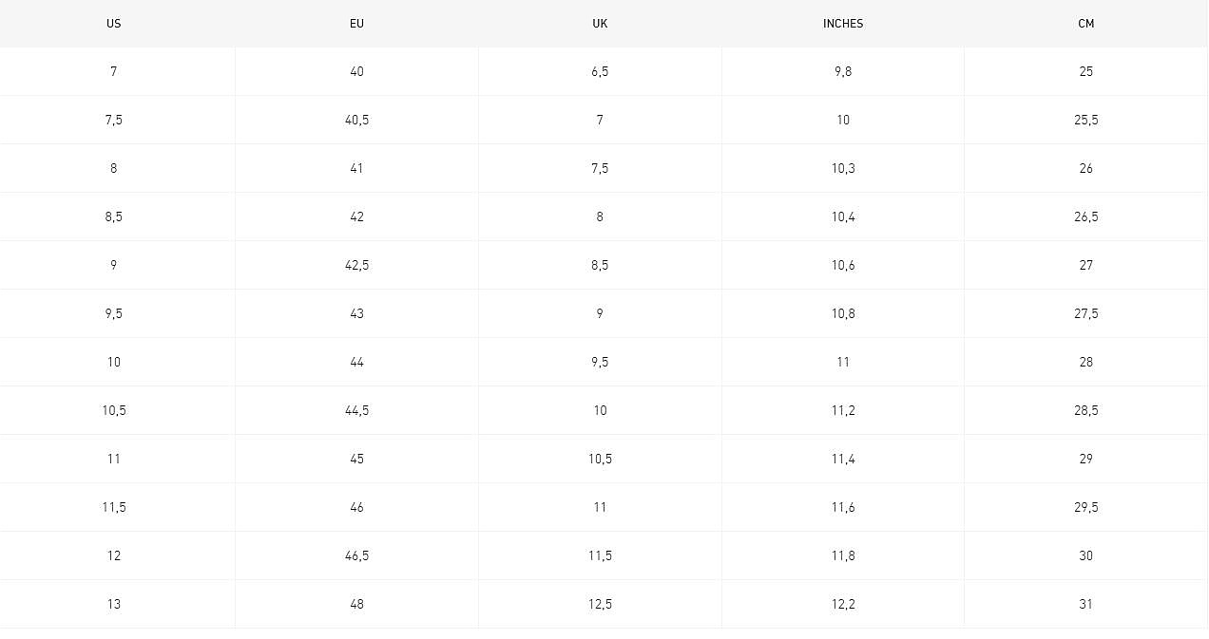
Task: Select the UK column header
Action: tap(600, 24)
